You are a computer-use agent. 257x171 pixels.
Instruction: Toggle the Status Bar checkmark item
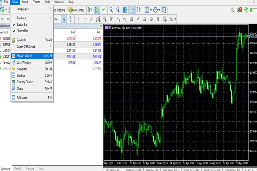25,25
